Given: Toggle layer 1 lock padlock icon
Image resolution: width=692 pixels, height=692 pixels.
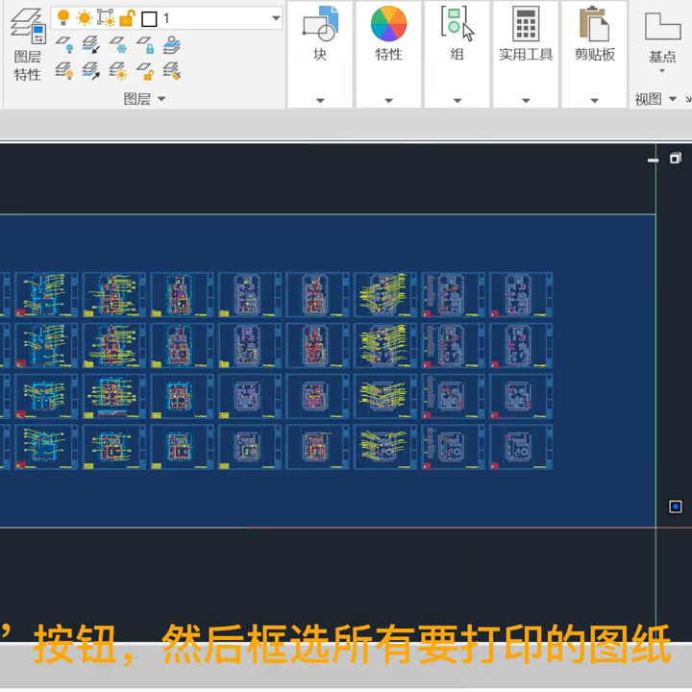Looking at the screenshot, I should [127, 18].
